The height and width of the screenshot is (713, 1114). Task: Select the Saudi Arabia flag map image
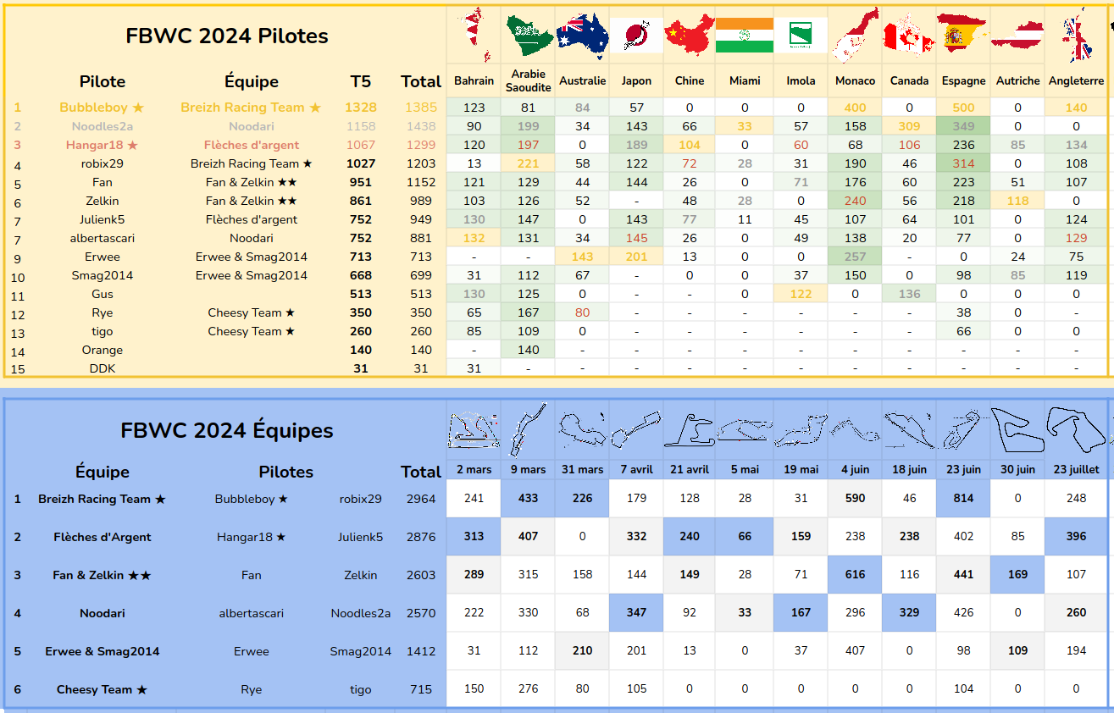(x=529, y=35)
